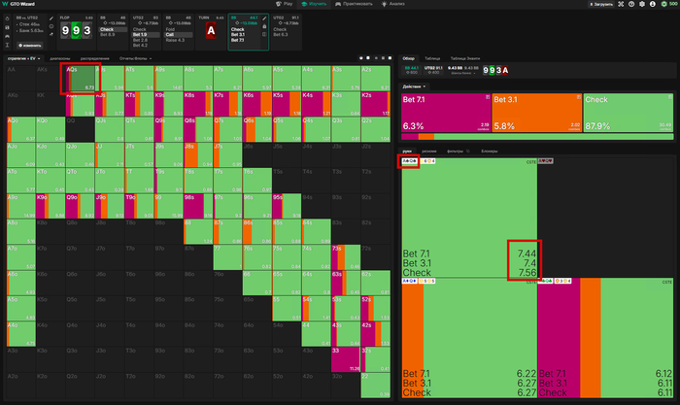
Task: Open the settings gear icon
Action: pyautogui.click(x=642, y=4)
